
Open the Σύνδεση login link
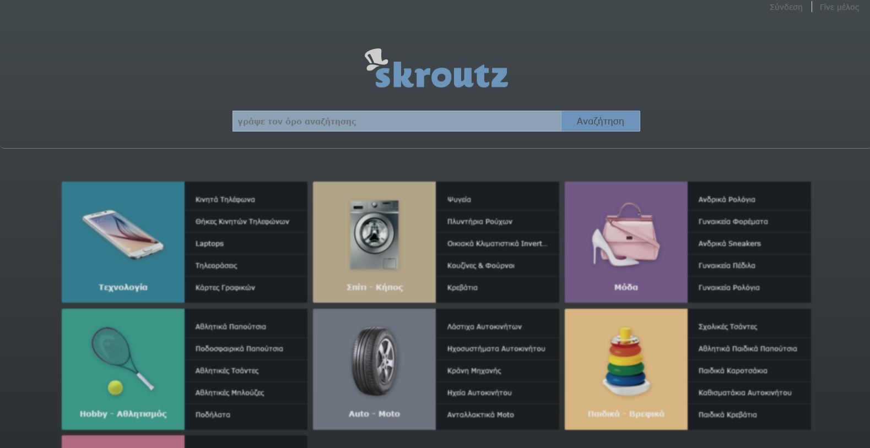click(x=786, y=7)
